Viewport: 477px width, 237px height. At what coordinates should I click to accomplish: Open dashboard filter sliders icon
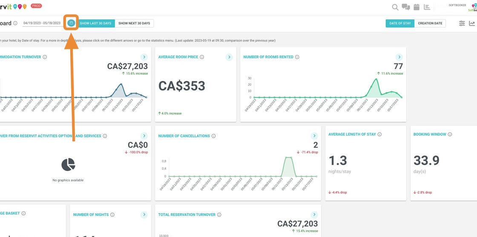pos(462,23)
